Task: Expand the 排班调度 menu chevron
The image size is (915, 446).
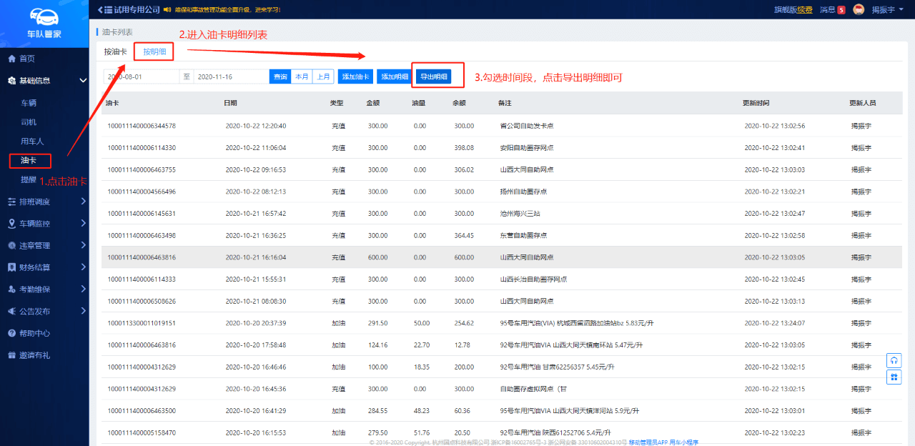Action: [83, 202]
